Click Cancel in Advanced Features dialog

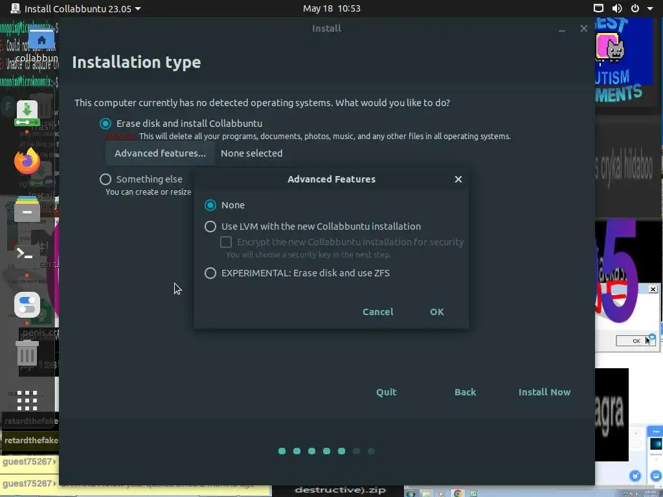pyautogui.click(x=377, y=312)
